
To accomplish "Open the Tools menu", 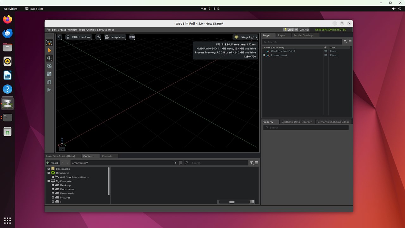I will (x=82, y=30).
